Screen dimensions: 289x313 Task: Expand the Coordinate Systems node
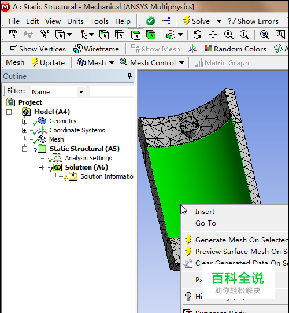[24, 131]
